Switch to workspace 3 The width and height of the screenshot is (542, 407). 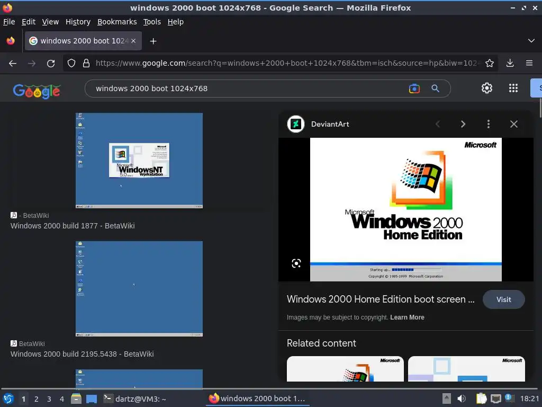pos(49,399)
